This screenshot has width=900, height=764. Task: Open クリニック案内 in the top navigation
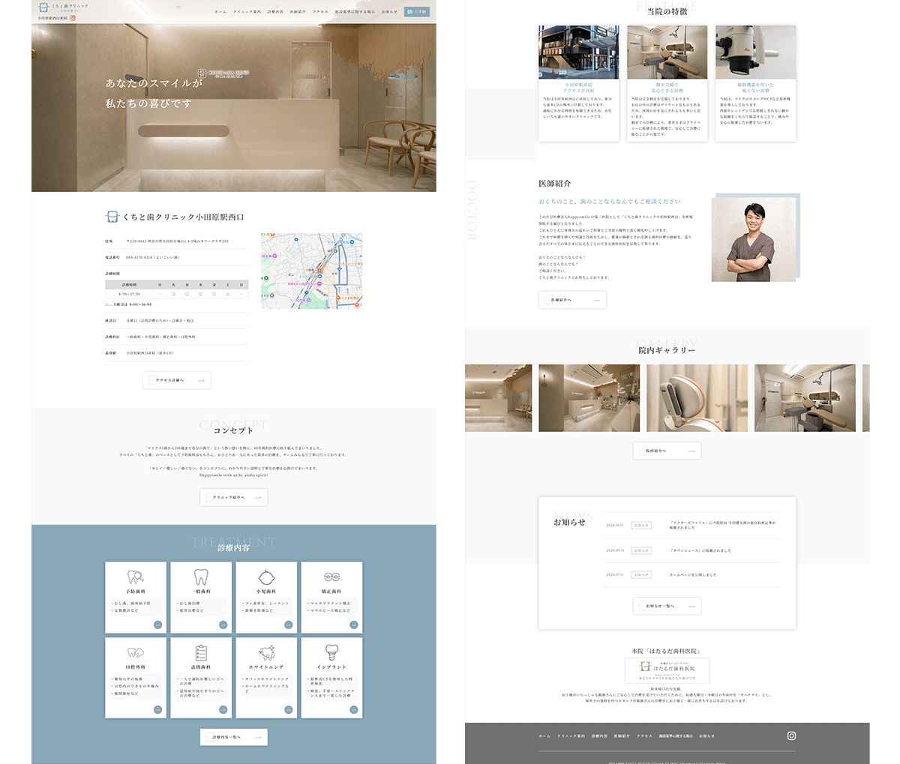[x=247, y=12]
